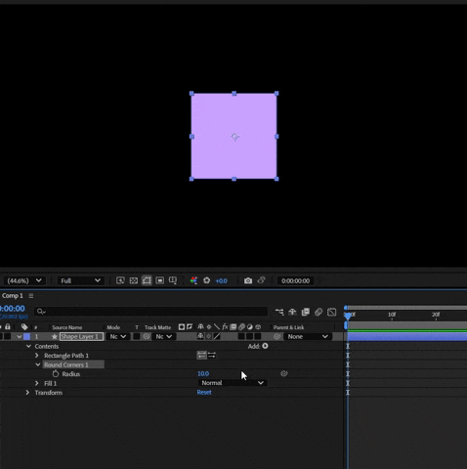The image size is (467, 469).
Task: Click the Reset Exposure icon
Action: (x=206, y=280)
